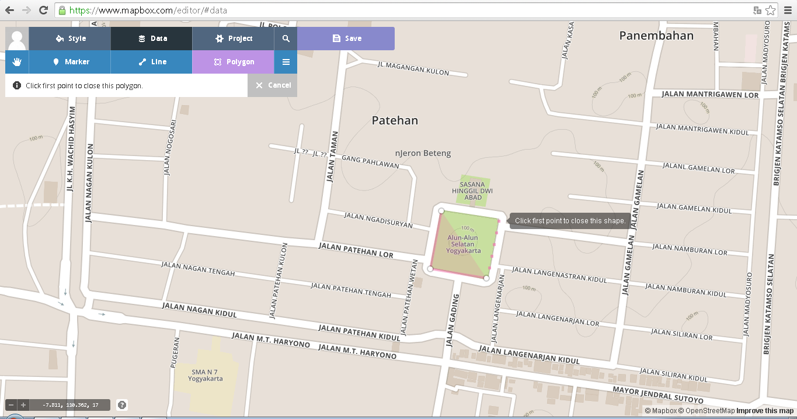This screenshot has height=419, width=797.
Task: Click the "Improve this map" link
Action: pos(765,411)
